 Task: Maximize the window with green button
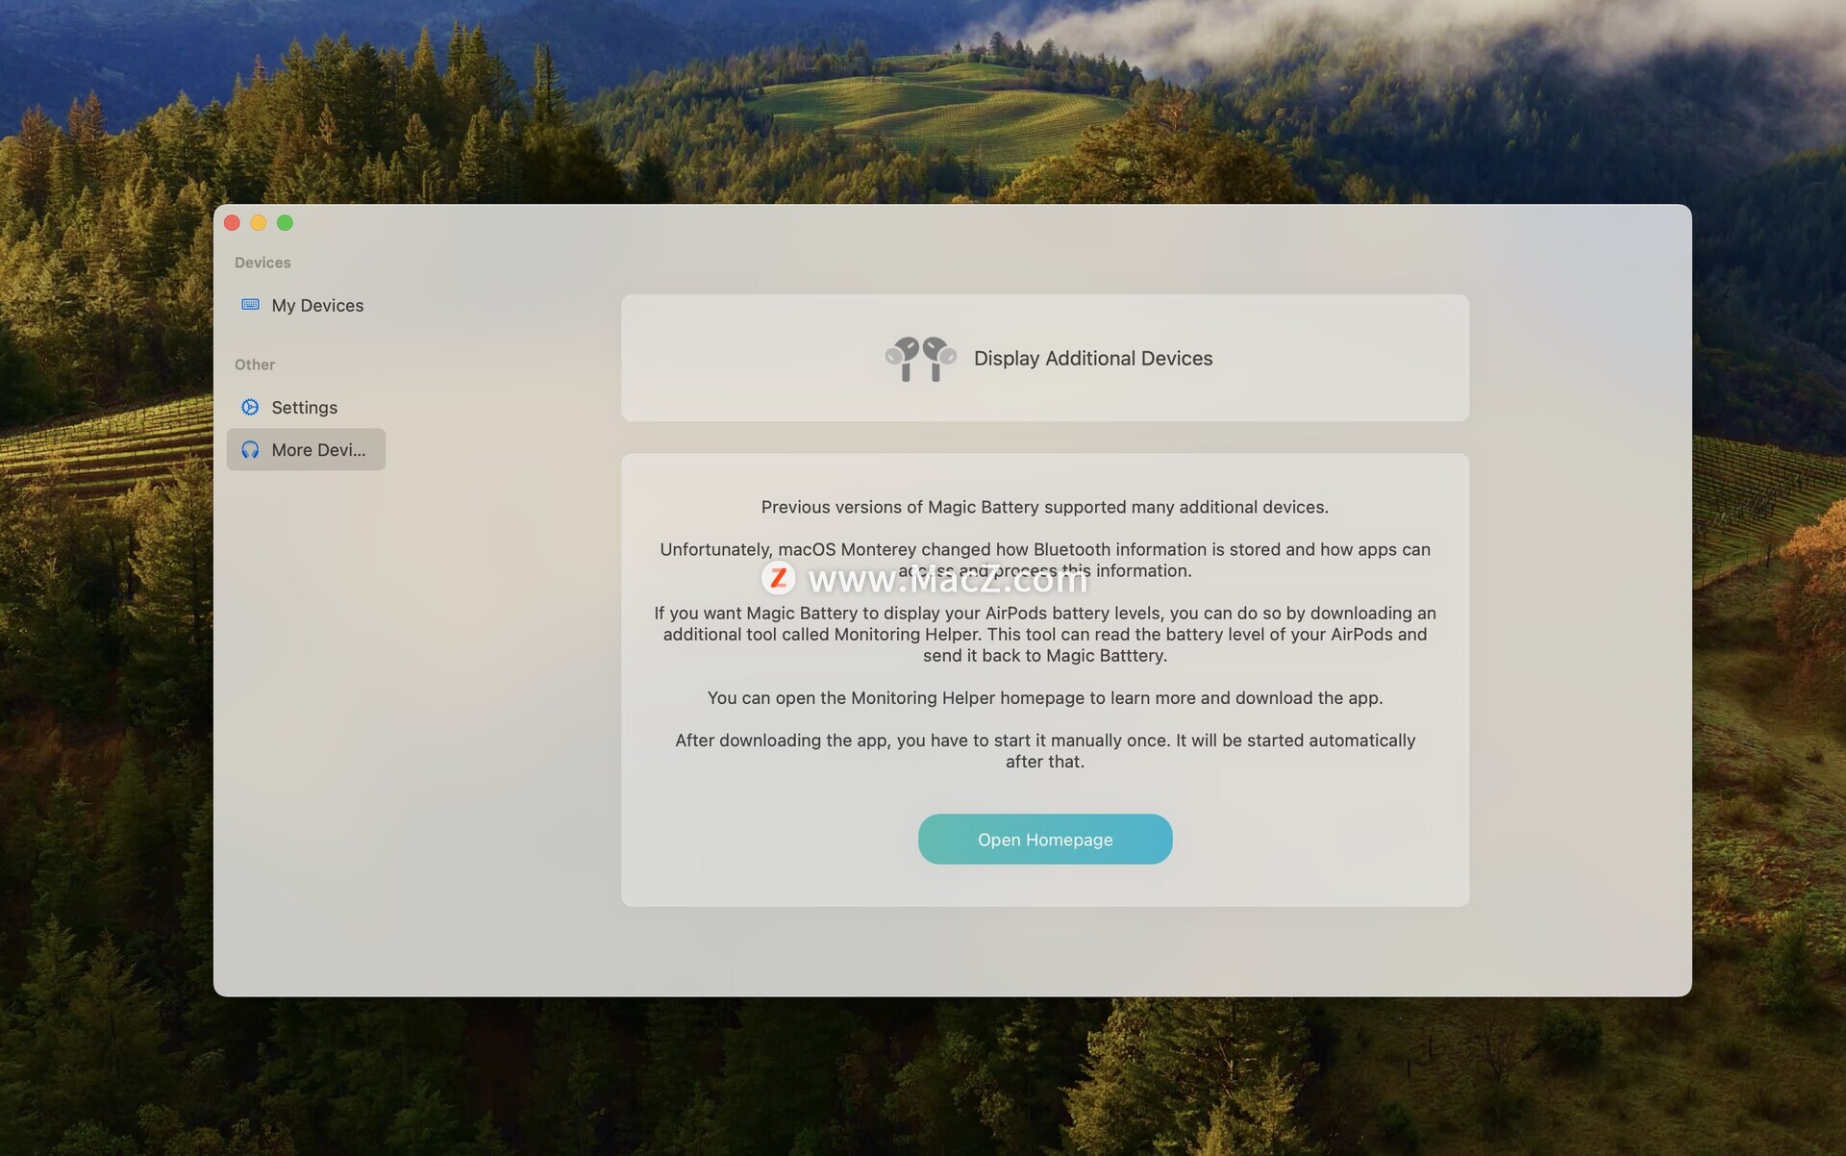285,222
